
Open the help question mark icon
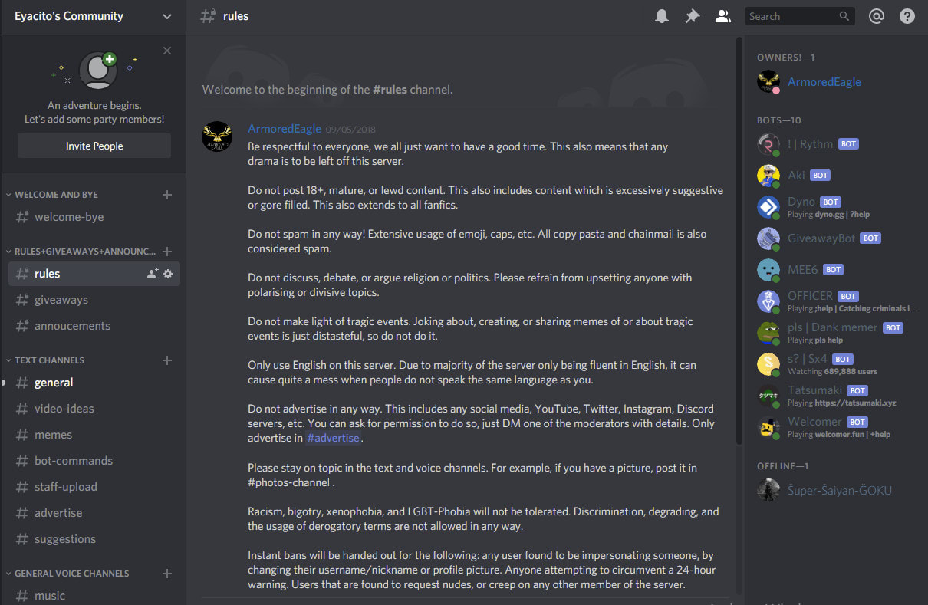(907, 16)
